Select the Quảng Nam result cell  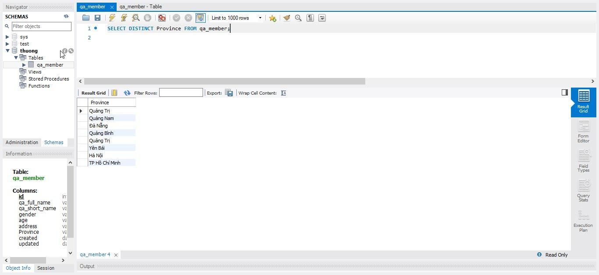pos(112,118)
